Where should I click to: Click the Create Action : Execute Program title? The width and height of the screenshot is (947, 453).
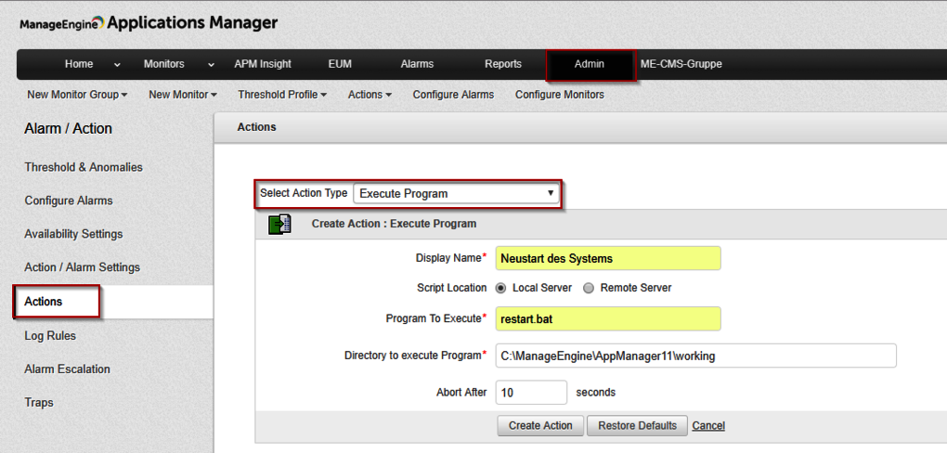[394, 224]
